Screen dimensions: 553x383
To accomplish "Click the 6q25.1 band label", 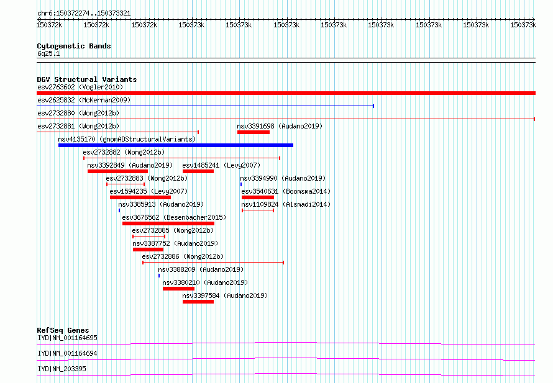I will (48, 53).
